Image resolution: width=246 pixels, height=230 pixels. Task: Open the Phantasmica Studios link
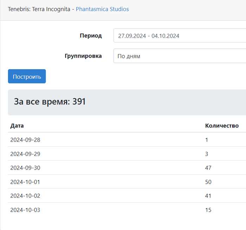(102, 9)
